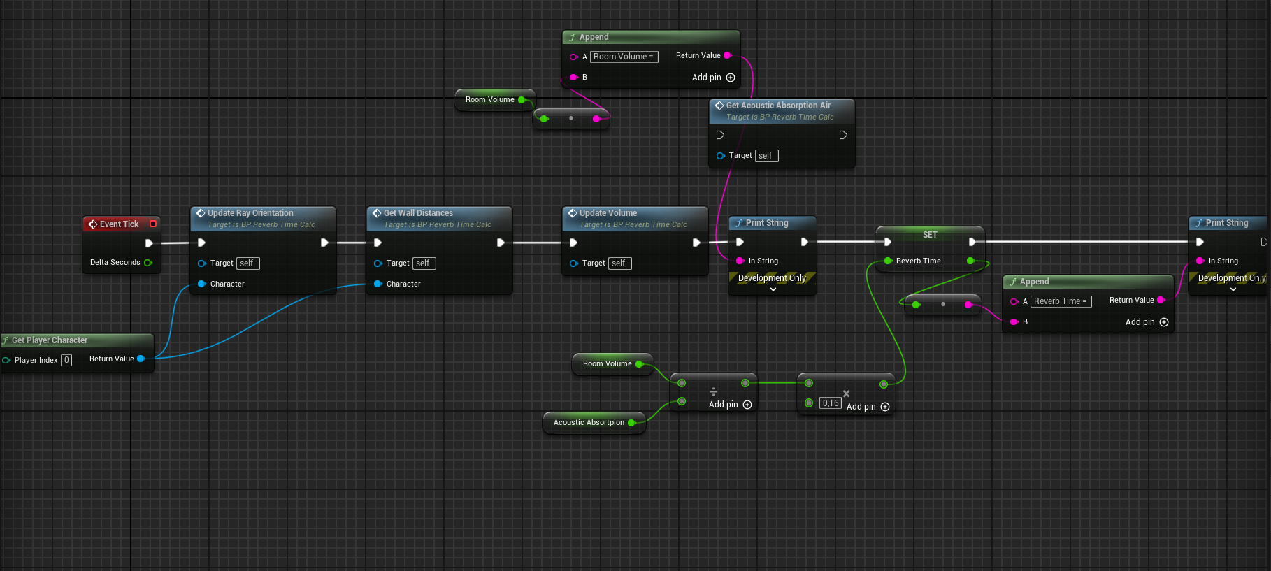Click Character input pin on Get Wall Distances
The width and height of the screenshot is (1271, 571).
378,284
